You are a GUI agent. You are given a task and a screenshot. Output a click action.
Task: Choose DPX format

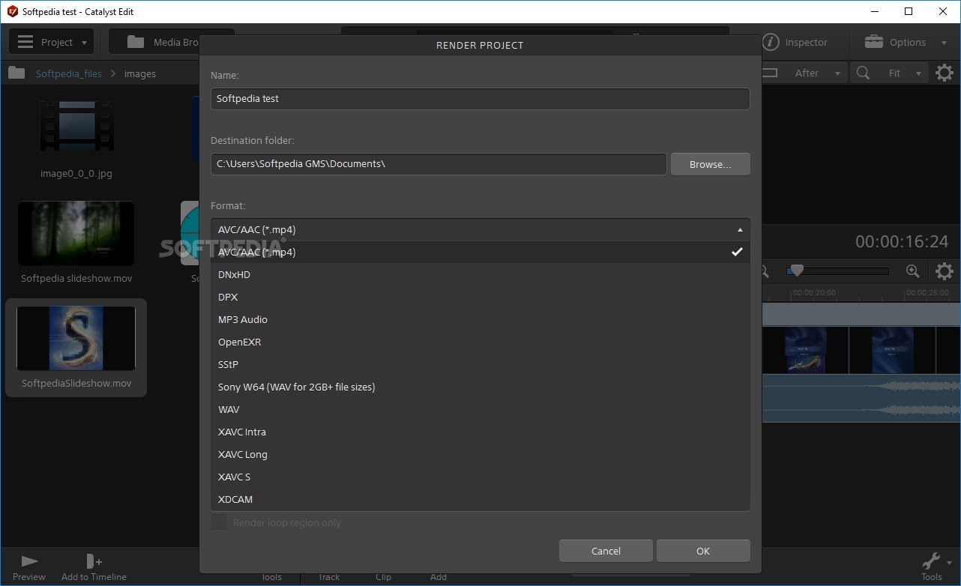pos(480,297)
